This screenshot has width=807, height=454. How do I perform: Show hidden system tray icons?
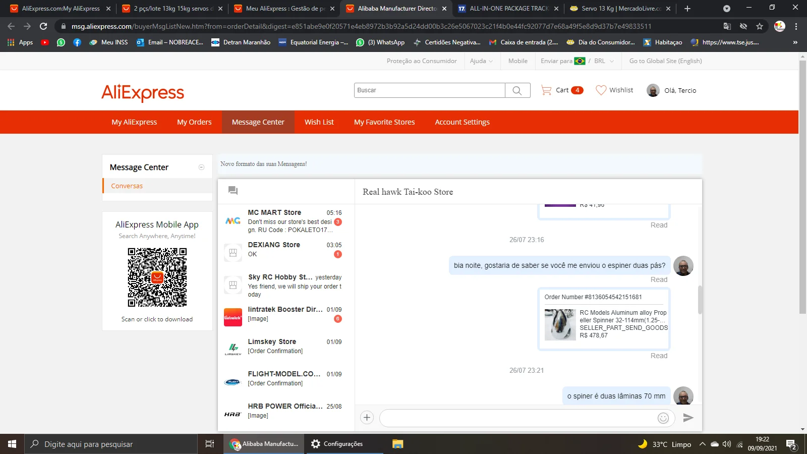[x=702, y=444]
